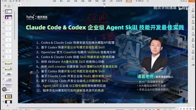Open the 素材 materials sidebar panel
This screenshot has height=110, width=196.
[x=193, y=40]
